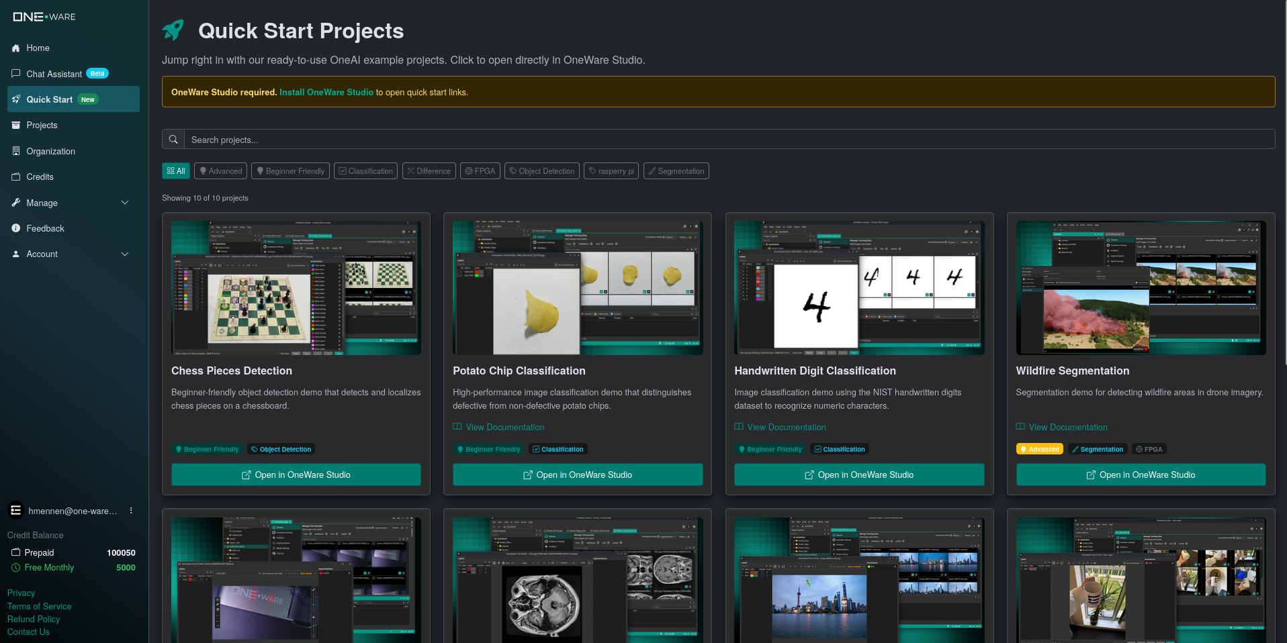Open Chess Pieces Detection in OneWare Studio
This screenshot has height=643, width=1287.
pyautogui.click(x=296, y=475)
